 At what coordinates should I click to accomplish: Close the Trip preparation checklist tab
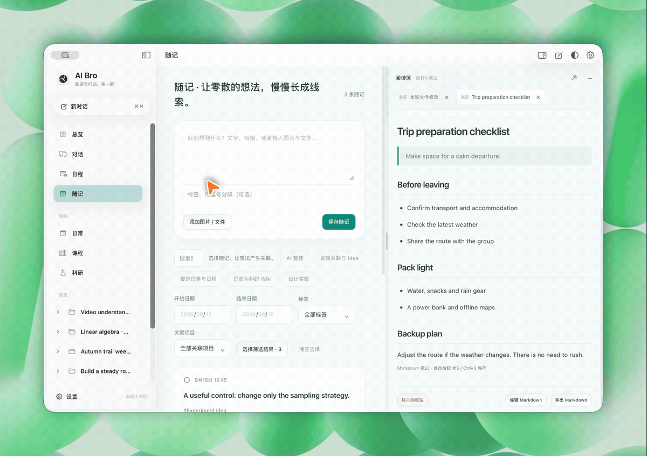click(538, 98)
